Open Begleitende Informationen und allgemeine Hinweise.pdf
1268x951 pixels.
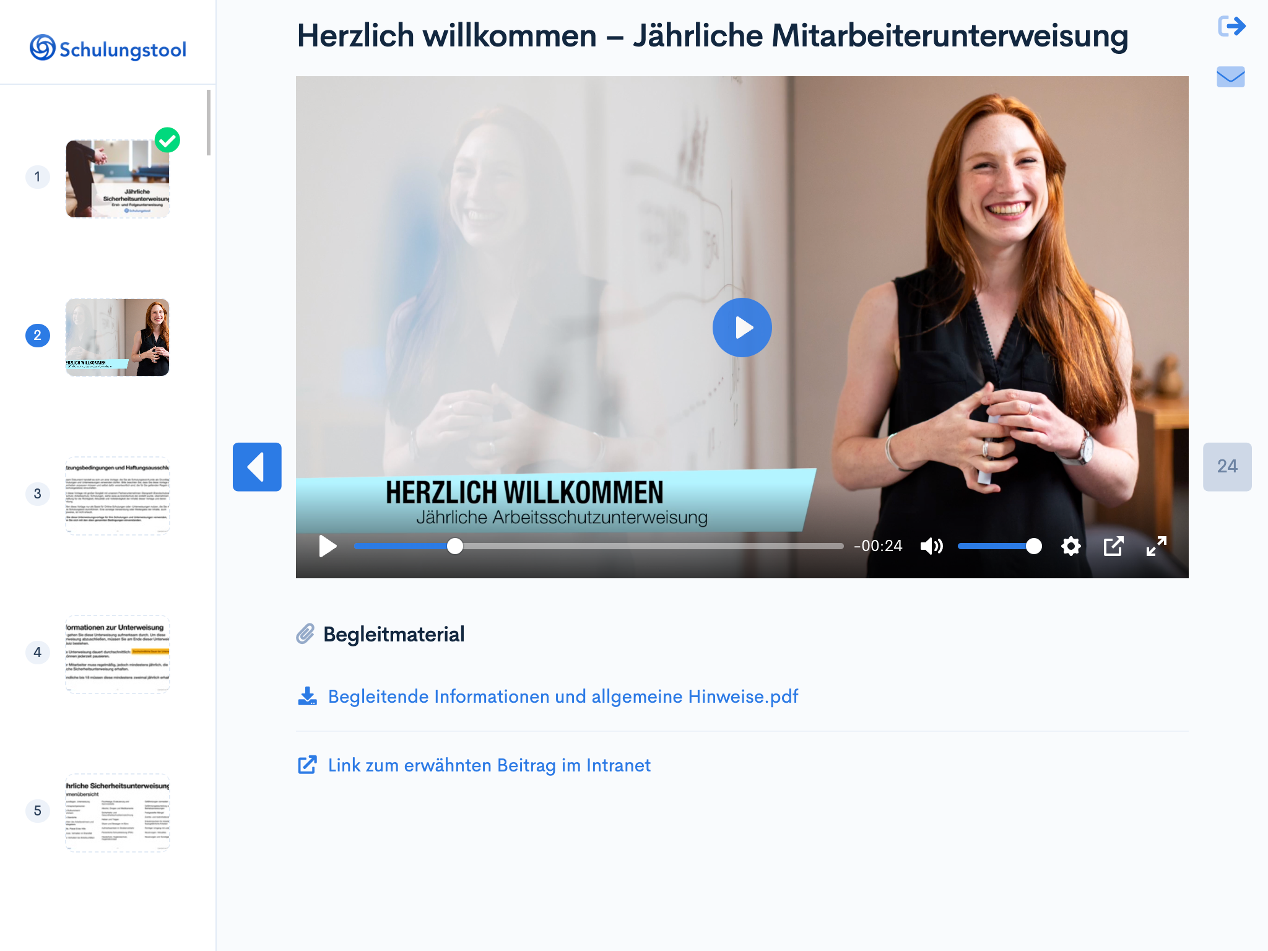tap(563, 696)
